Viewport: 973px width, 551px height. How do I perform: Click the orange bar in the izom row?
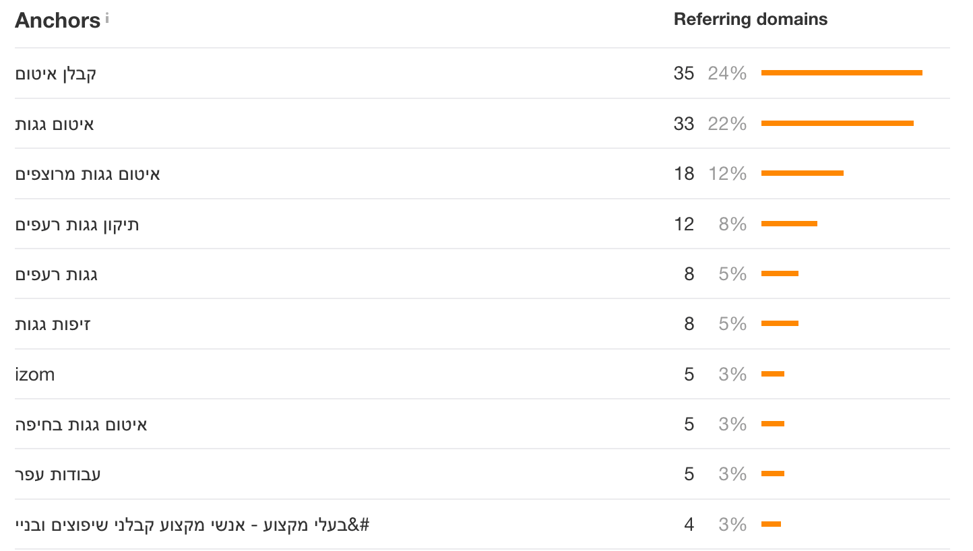tap(773, 374)
